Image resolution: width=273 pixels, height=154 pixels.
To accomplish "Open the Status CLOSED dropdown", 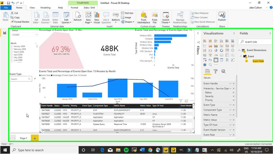I will pyautogui.click(x=25, y=35).
